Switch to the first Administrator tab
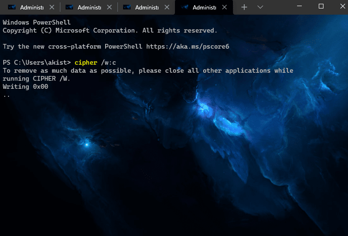This screenshot has height=236, width=348. (x=30, y=8)
